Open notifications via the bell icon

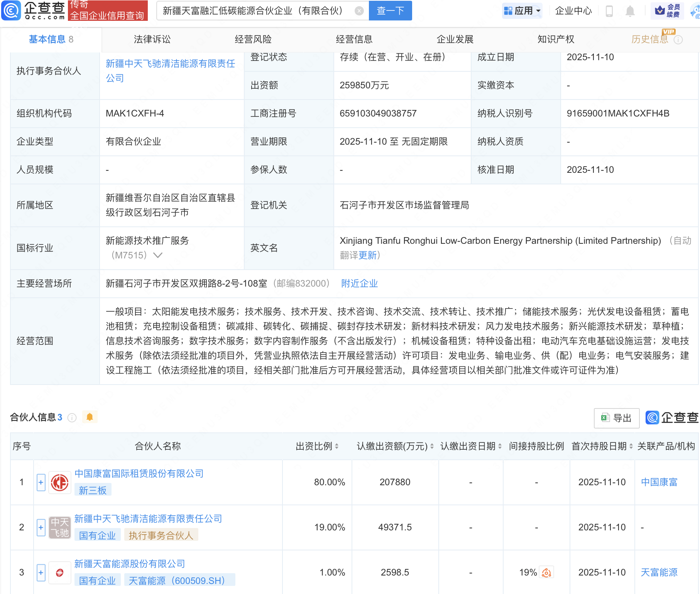630,11
